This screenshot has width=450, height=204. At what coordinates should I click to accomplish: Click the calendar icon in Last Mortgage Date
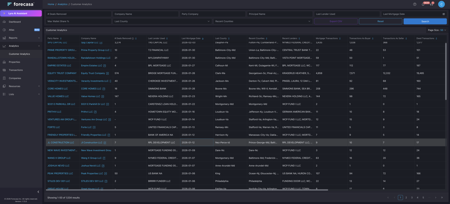click(444, 14)
